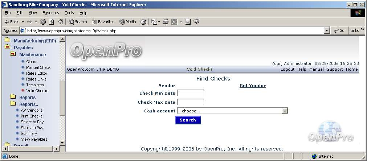367x161 pixels.
Task: Open the Address bar history dropdown
Action: [327, 31]
